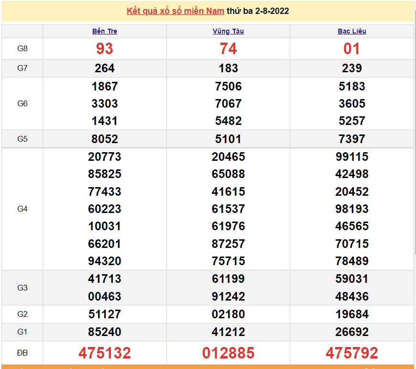Viewport: 416px width, 369px height.
Task: Click the ĐB row label
Action: [x=22, y=353]
